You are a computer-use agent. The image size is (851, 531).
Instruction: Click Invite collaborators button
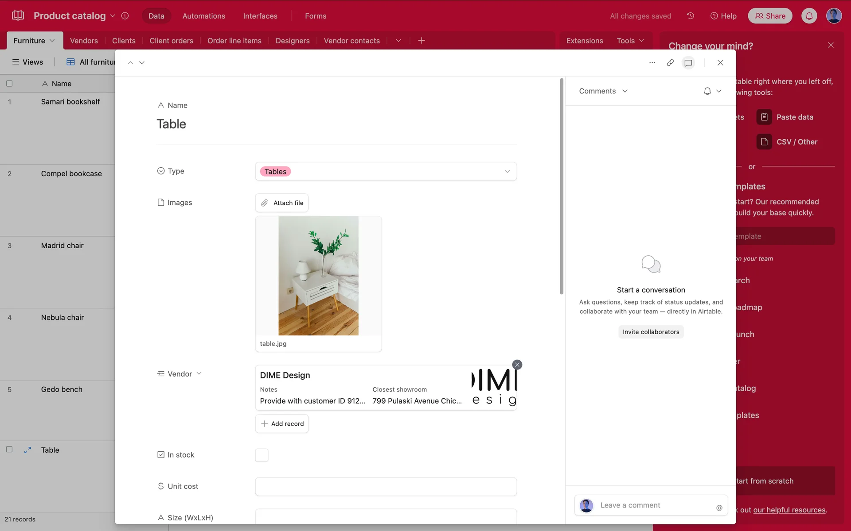pyautogui.click(x=651, y=332)
